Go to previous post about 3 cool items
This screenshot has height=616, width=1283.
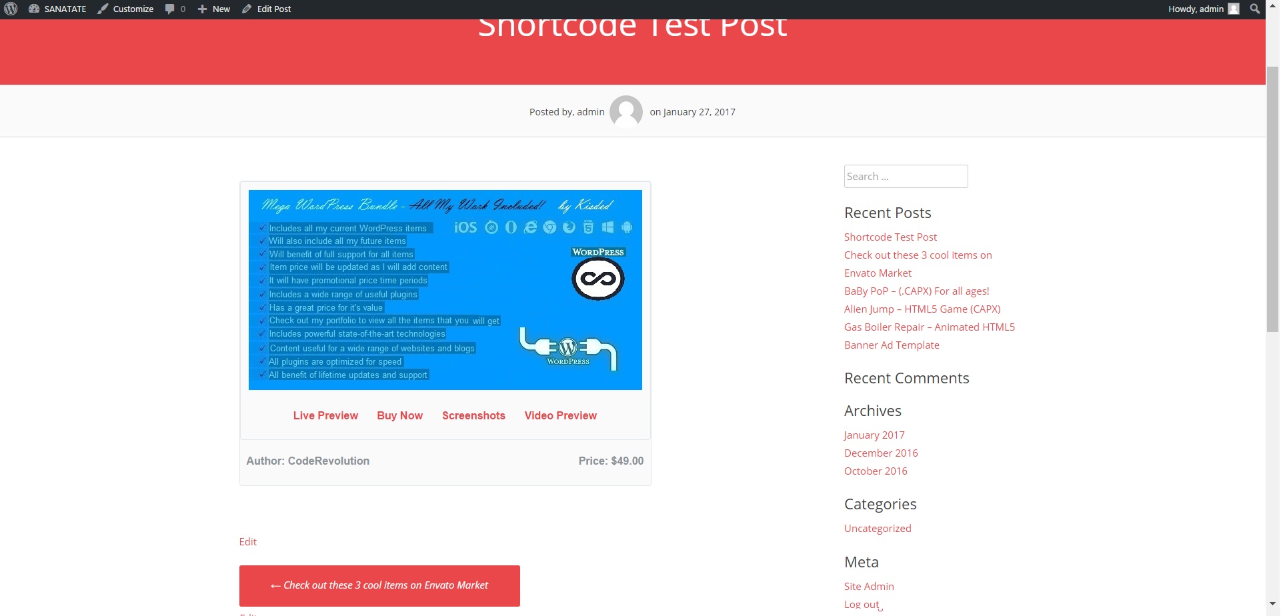point(379,585)
